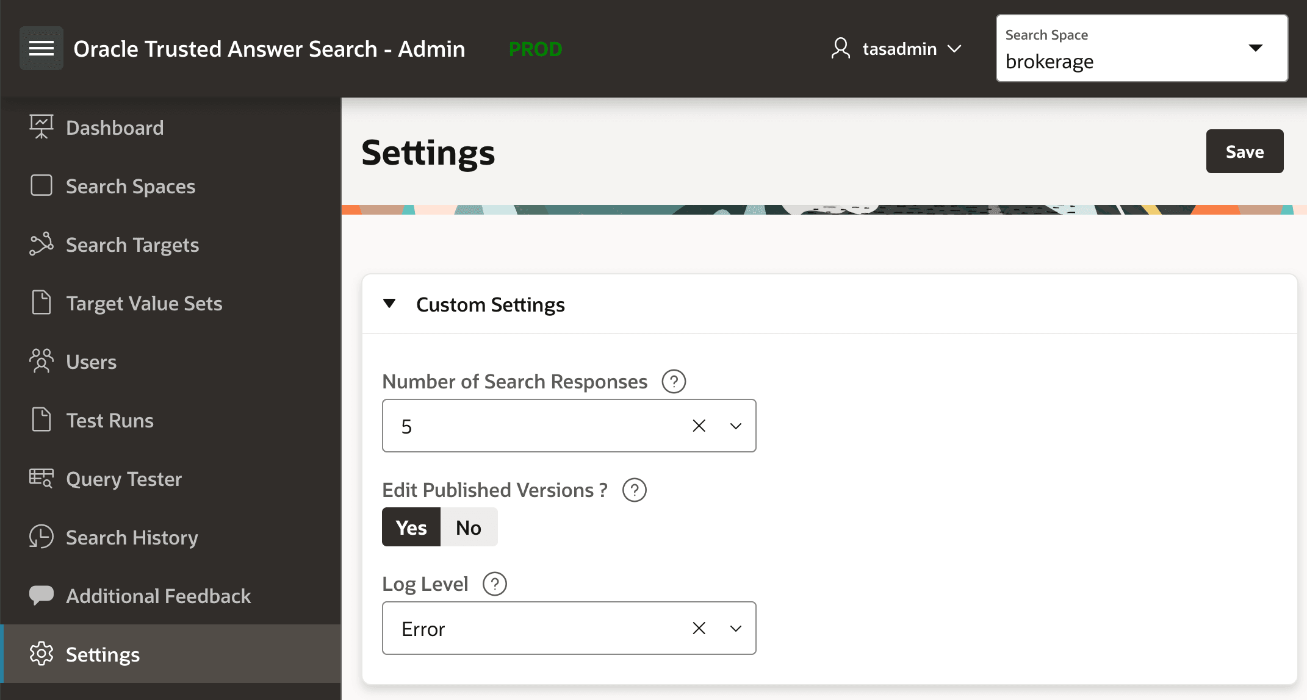Image resolution: width=1307 pixels, height=700 pixels.
Task: Open the Dashboard panel from the sidebar
Action: click(115, 127)
